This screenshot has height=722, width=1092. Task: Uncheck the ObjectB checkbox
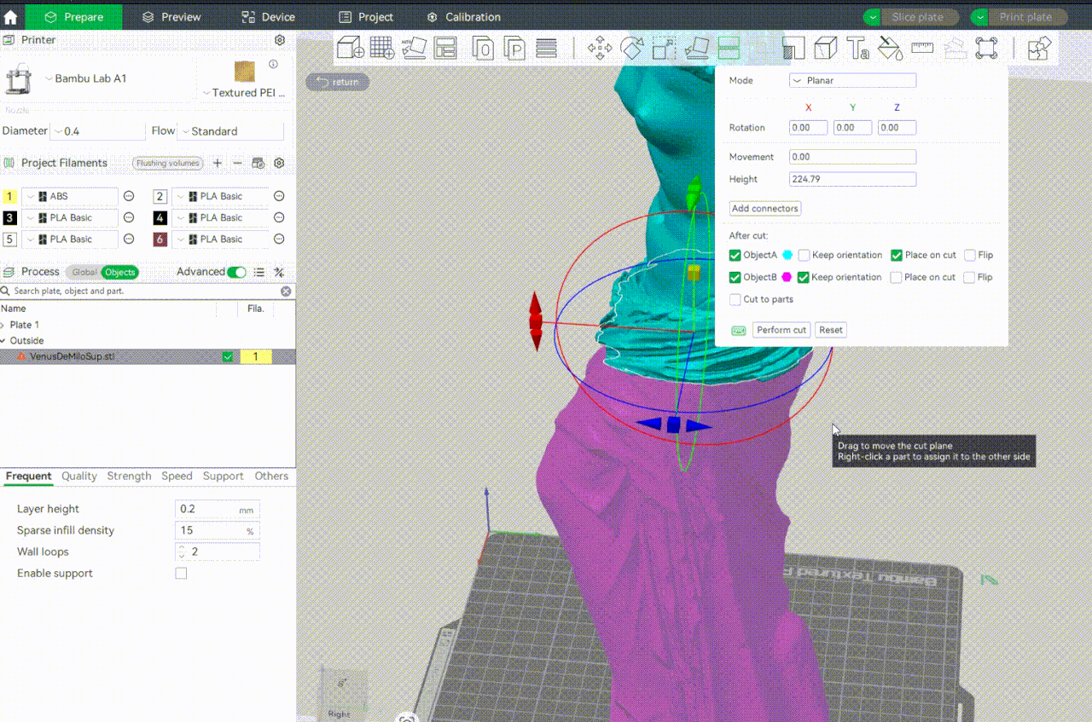pos(735,277)
